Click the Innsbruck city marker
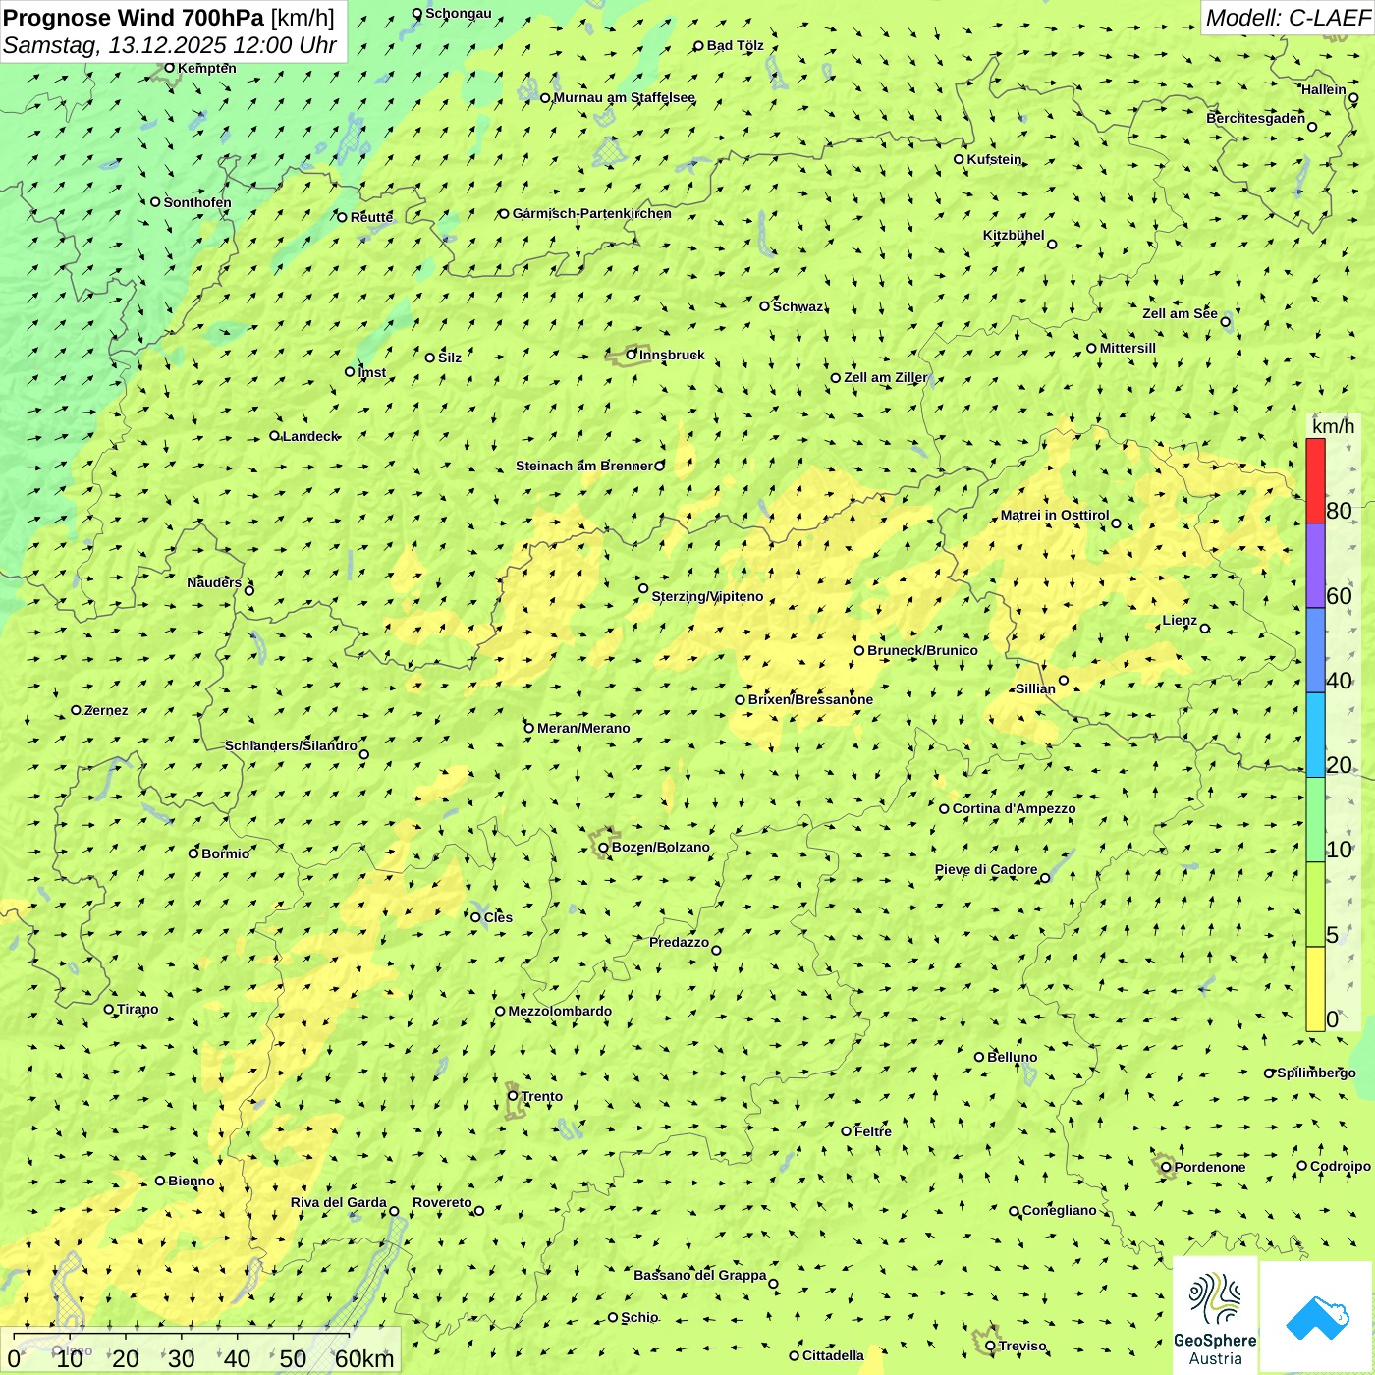The width and height of the screenshot is (1375, 1375). pos(632,355)
